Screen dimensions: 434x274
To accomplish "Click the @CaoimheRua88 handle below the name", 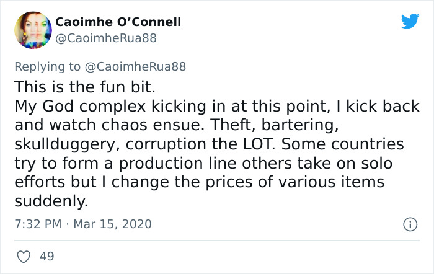I will [x=106, y=38].
